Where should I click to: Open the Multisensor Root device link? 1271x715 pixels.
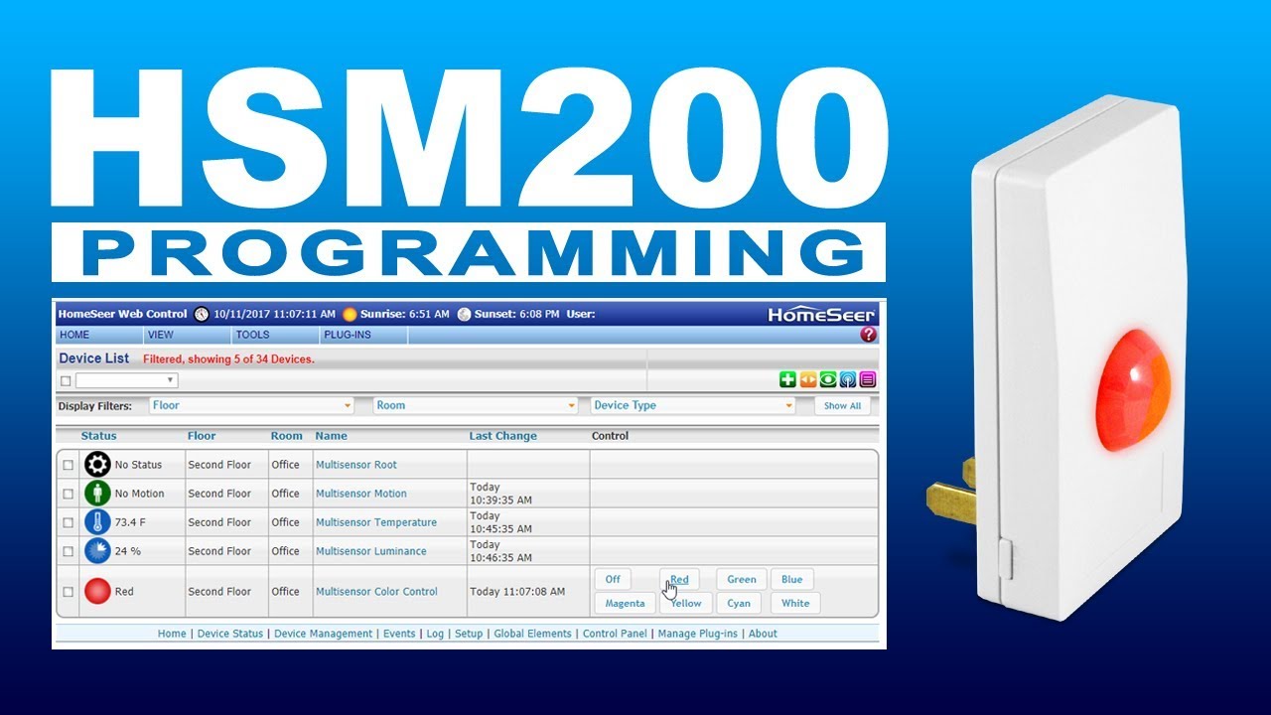point(356,465)
